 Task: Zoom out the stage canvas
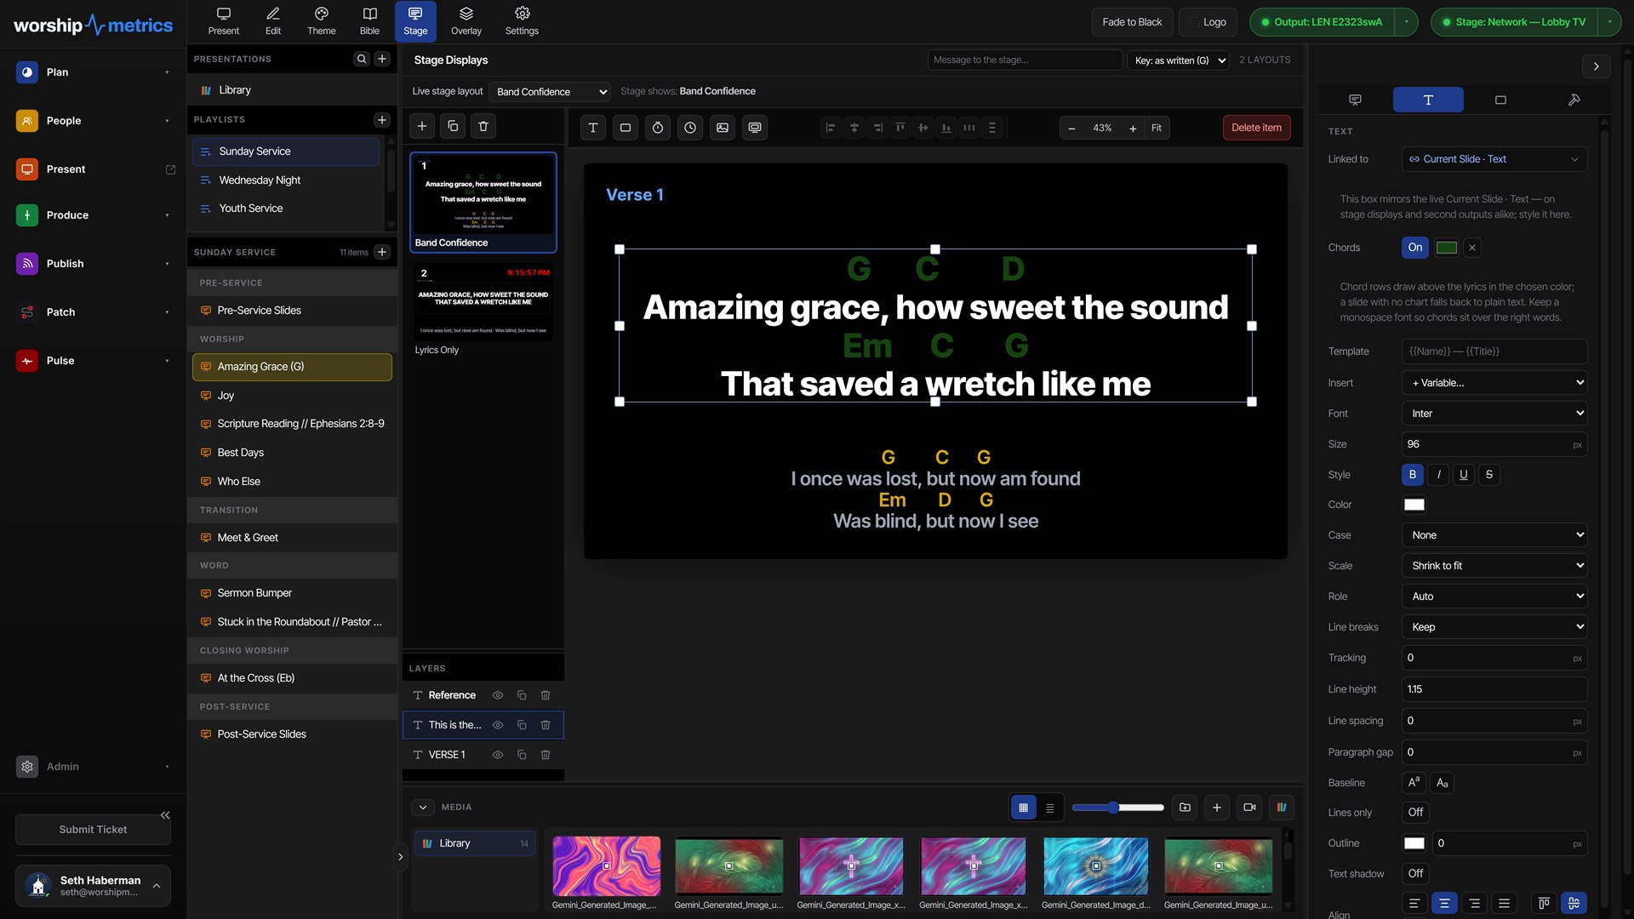point(1071,128)
